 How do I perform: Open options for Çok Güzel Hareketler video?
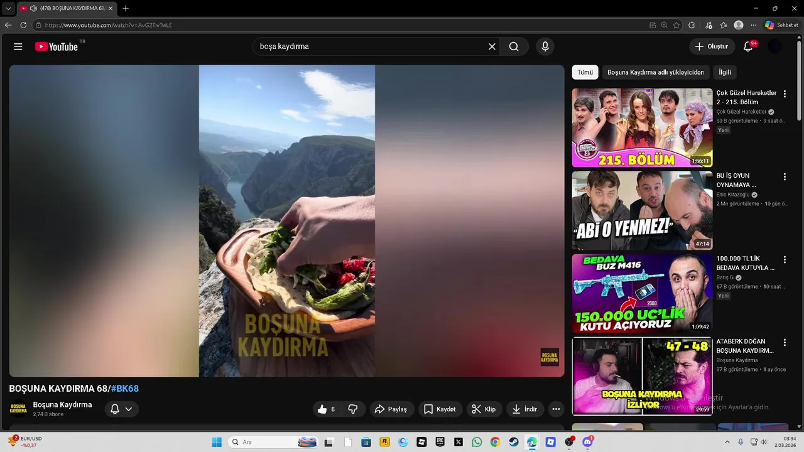pos(785,94)
